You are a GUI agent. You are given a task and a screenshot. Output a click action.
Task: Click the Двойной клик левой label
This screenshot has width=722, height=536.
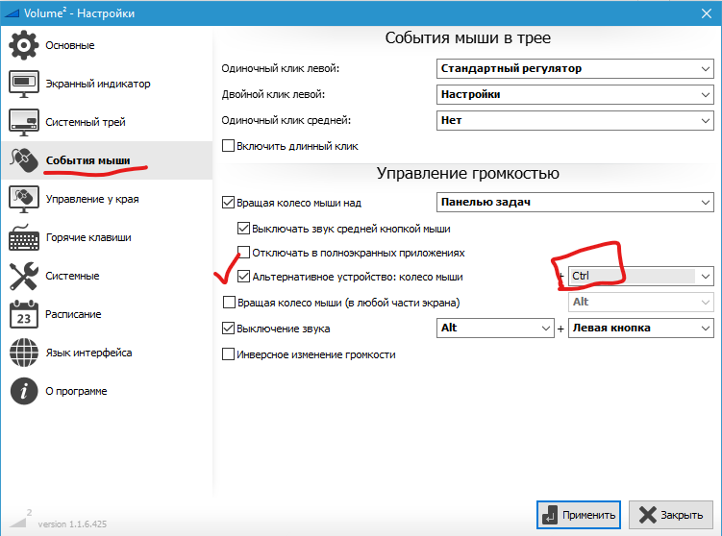(x=273, y=94)
